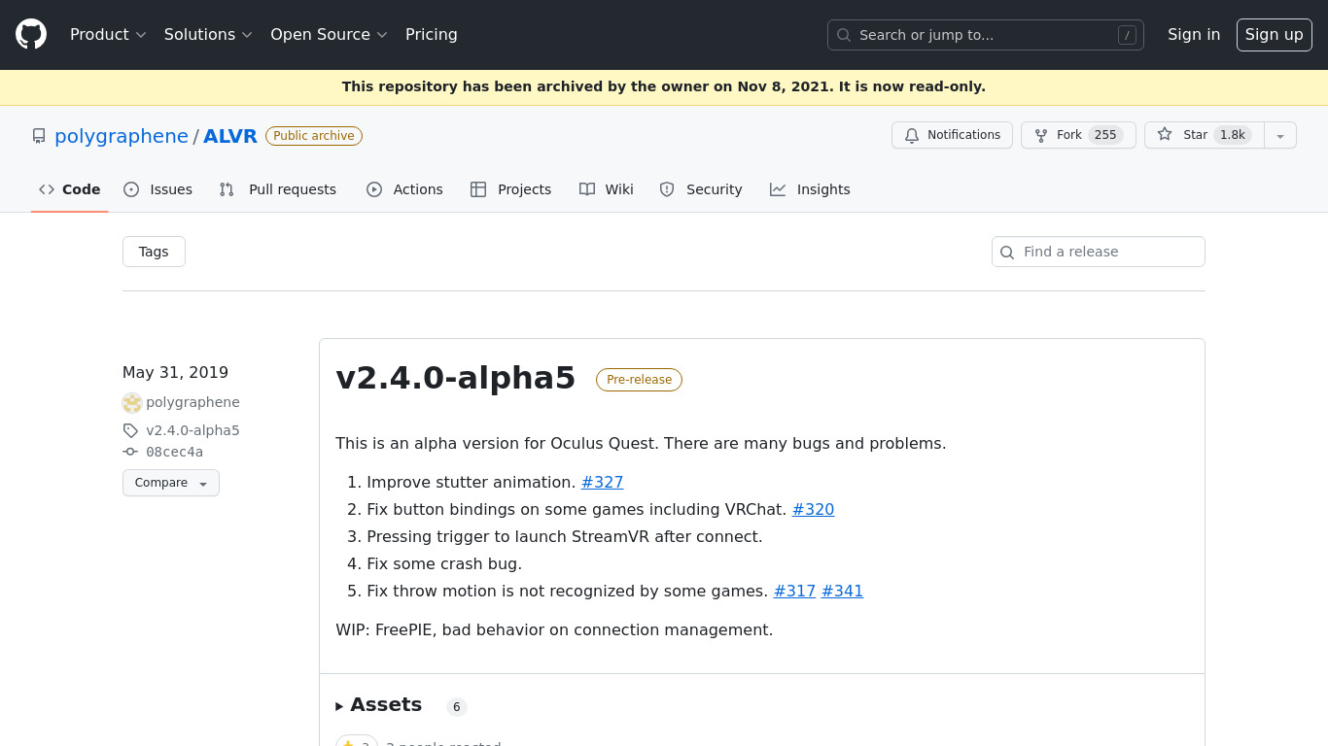Viewport: 1328px width, 746px height.
Task: Open the star lists dropdown arrow
Action: point(1280,135)
